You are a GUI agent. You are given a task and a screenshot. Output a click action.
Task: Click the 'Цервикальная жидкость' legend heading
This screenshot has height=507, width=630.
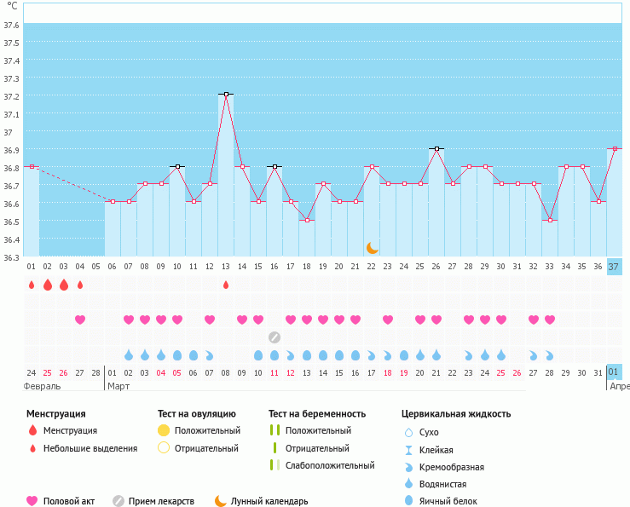(456, 414)
